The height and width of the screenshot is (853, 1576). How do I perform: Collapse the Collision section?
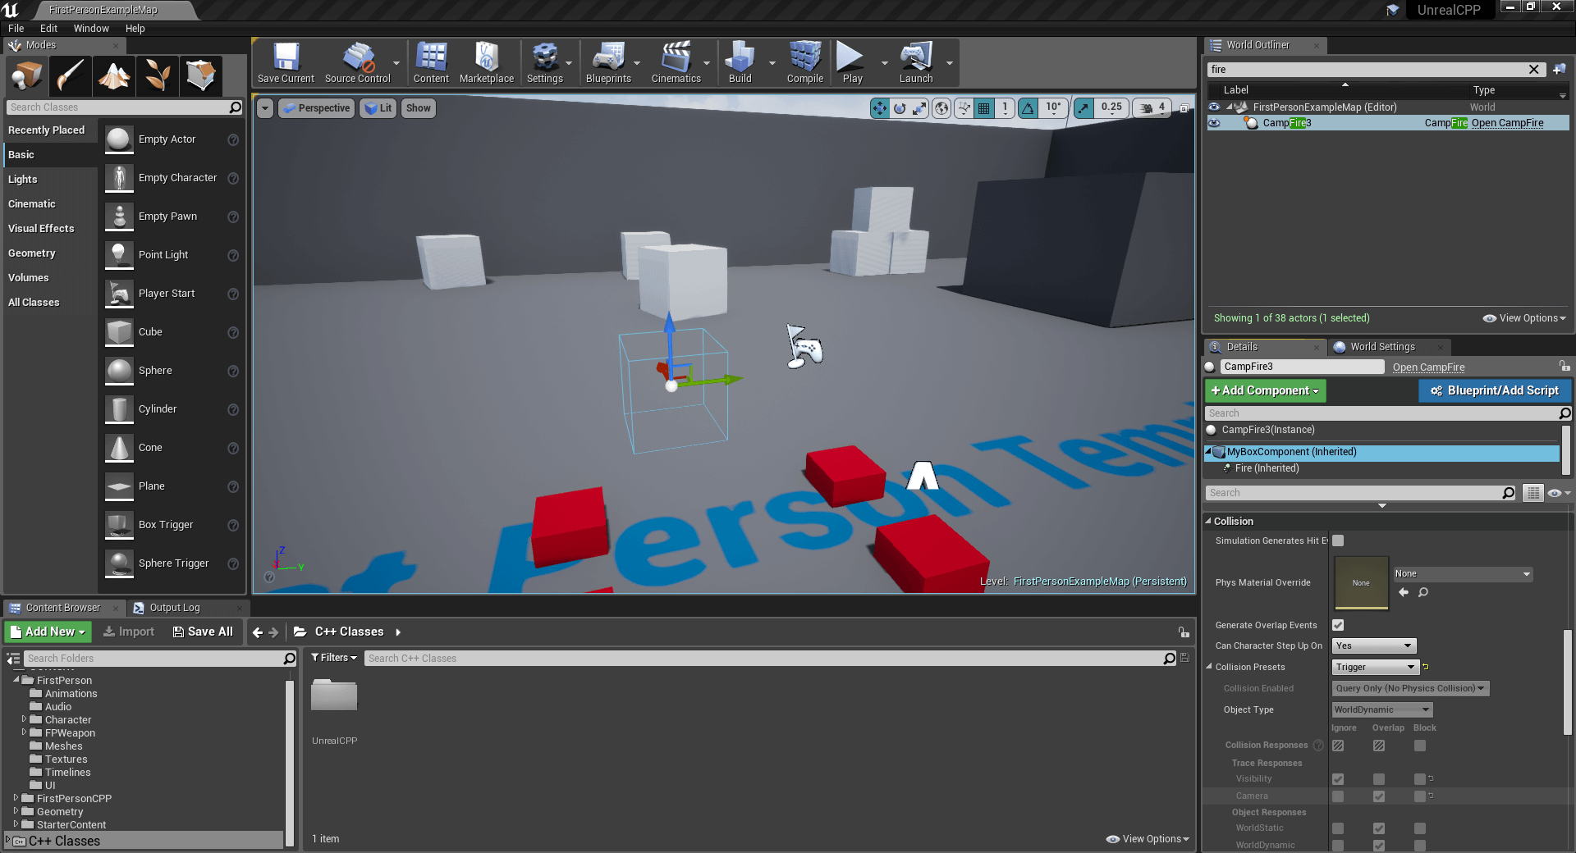coord(1208,521)
